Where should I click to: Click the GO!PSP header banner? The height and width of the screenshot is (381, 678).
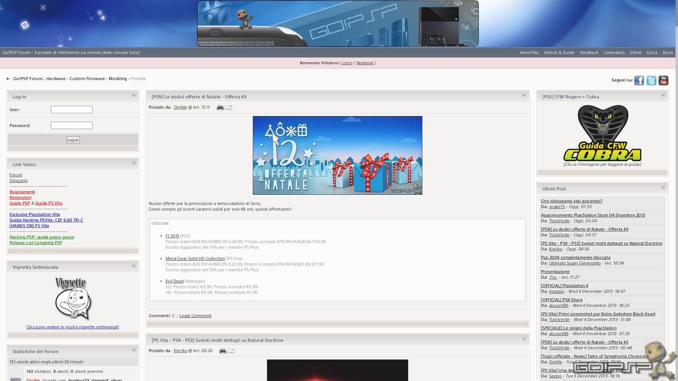point(338,23)
